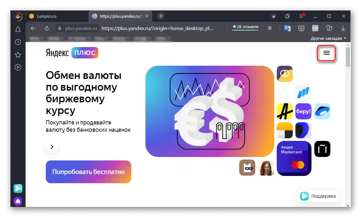
Task: Click the page vertical scrollbar thumb
Action: point(348,57)
